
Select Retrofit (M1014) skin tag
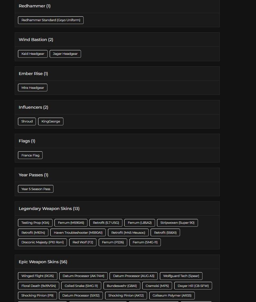click(33, 232)
